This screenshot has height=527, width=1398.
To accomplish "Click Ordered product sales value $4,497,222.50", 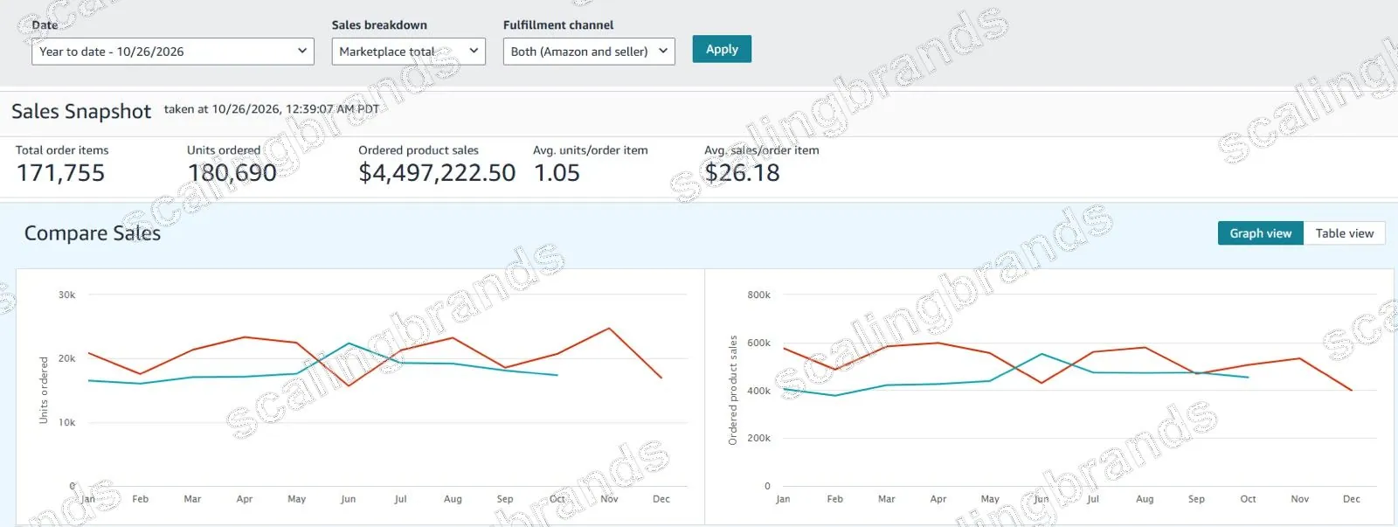I will (437, 173).
